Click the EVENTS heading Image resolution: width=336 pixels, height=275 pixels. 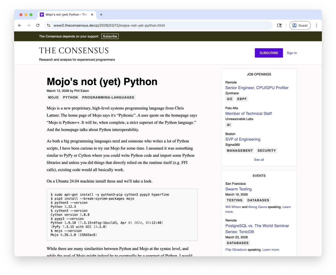pos(259,176)
